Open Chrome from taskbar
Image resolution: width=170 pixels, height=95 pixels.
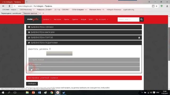click(52, 93)
